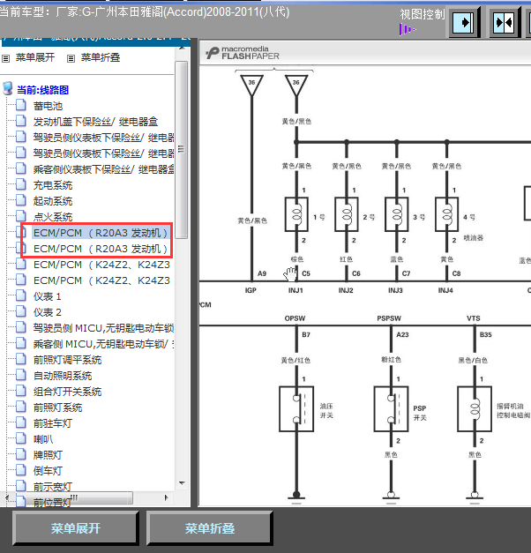Click the page icon beside 仪表 1
Screen dimensions: 531x553
(21, 295)
